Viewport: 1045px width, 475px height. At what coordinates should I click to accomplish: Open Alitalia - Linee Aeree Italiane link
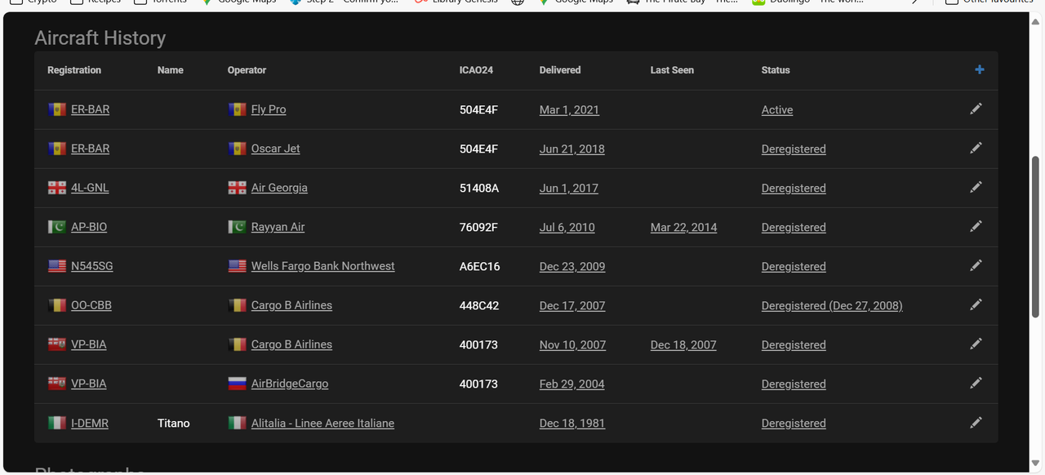[322, 423]
